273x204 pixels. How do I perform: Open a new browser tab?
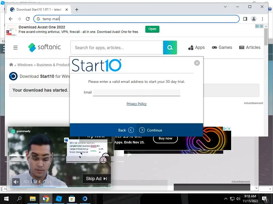[77, 10]
